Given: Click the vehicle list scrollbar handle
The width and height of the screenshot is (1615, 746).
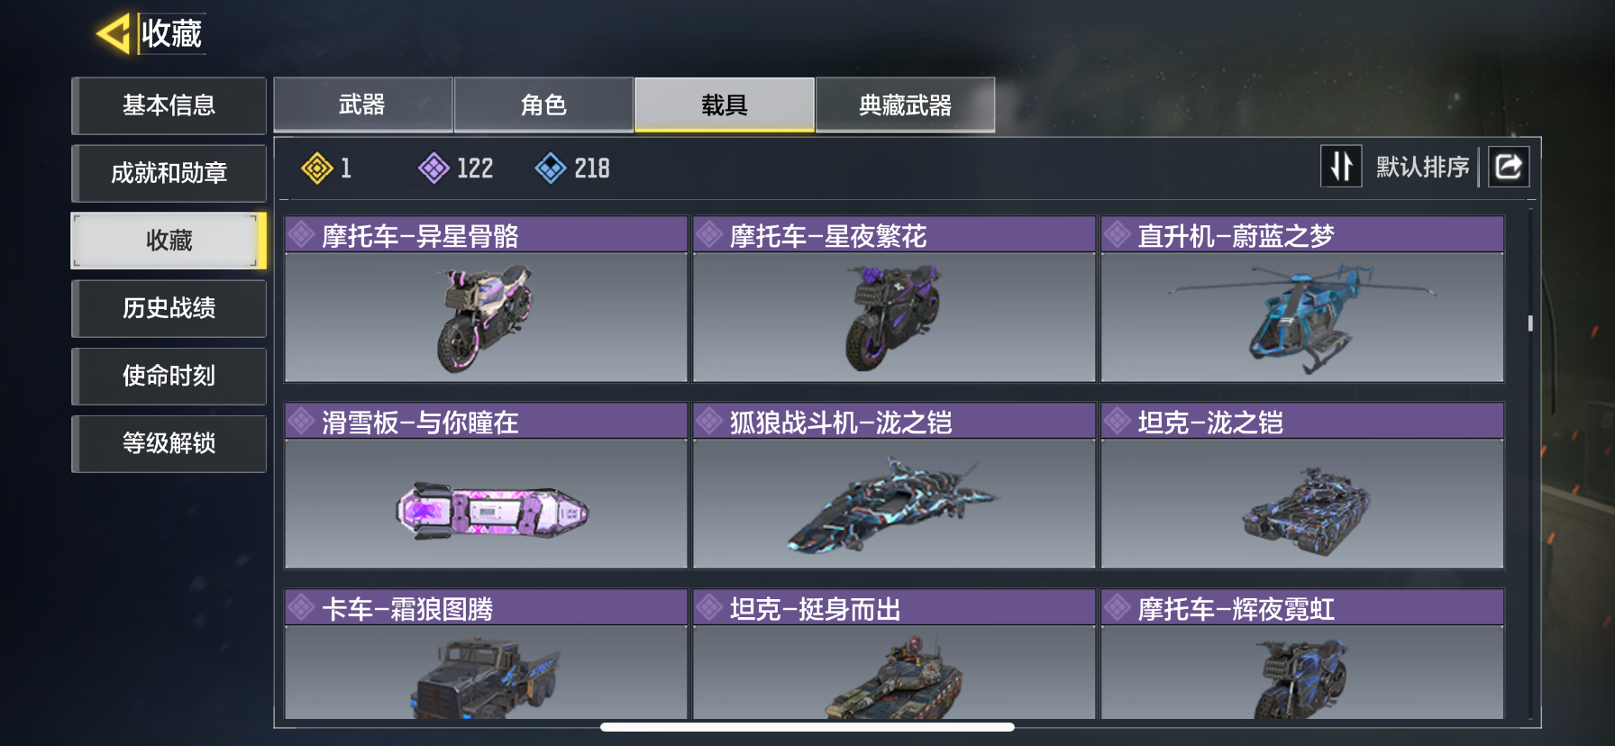Looking at the screenshot, I should pyautogui.click(x=1530, y=323).
